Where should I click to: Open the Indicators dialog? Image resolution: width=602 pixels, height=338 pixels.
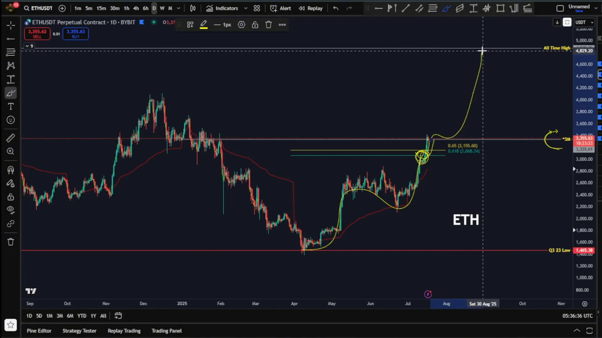222,8
